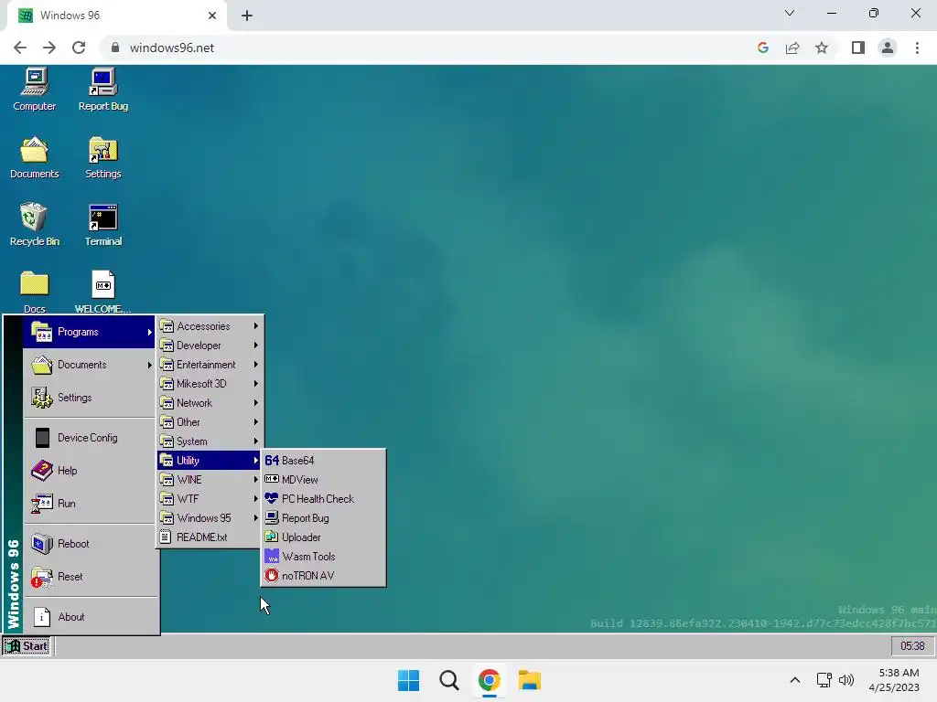The image size is (937, 702).
Task: Expand the Mikesoft 3D program folder
Action: (210, 383)
